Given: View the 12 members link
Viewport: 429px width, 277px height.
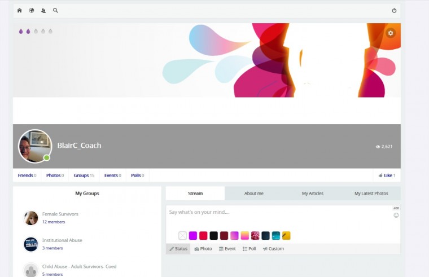Looking at the screenshot, I should 54,222.
